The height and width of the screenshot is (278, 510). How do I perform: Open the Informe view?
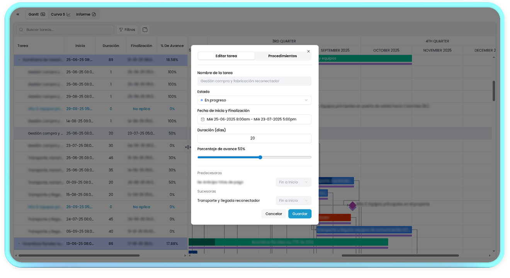[x=86, y=14]
